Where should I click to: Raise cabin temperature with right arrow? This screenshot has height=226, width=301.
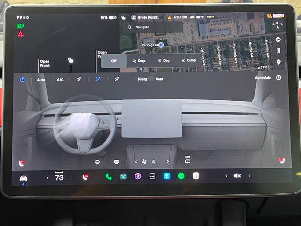71,178
